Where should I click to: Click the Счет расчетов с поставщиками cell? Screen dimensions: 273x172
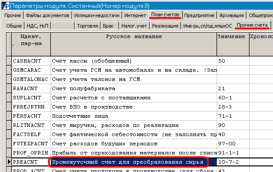[x=134, y=98]
